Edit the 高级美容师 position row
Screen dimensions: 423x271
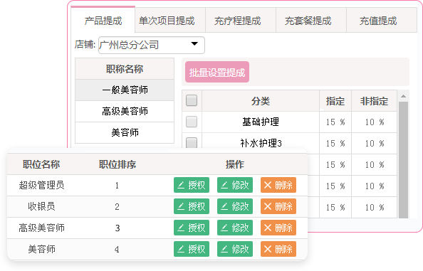(235, 228)
